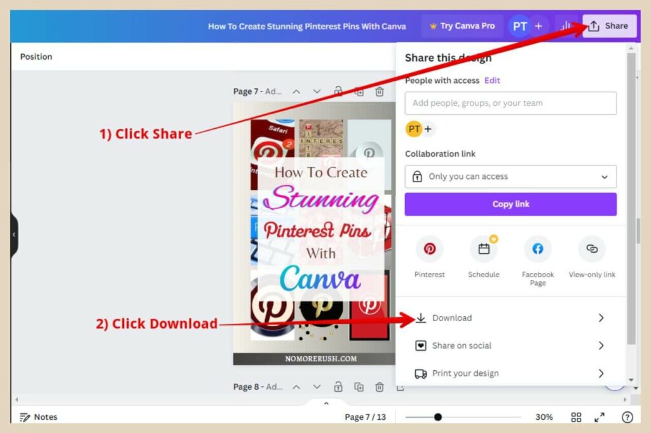The image size is (651, 433).
Task: Choose Print your design
Action: click(511, 374)
